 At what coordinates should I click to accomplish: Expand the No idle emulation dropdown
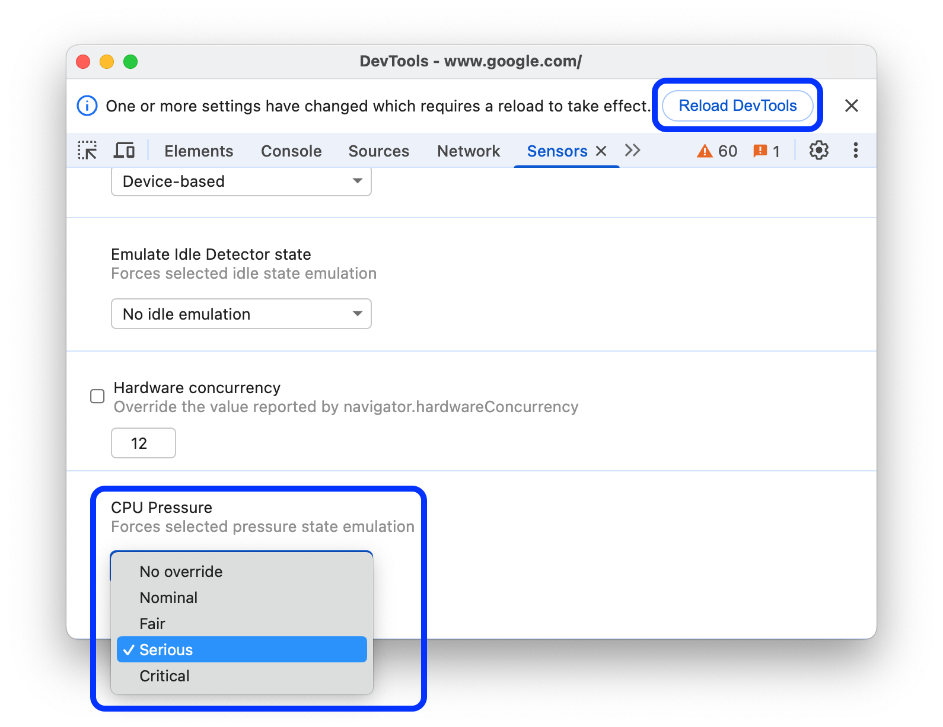(241, 314)
